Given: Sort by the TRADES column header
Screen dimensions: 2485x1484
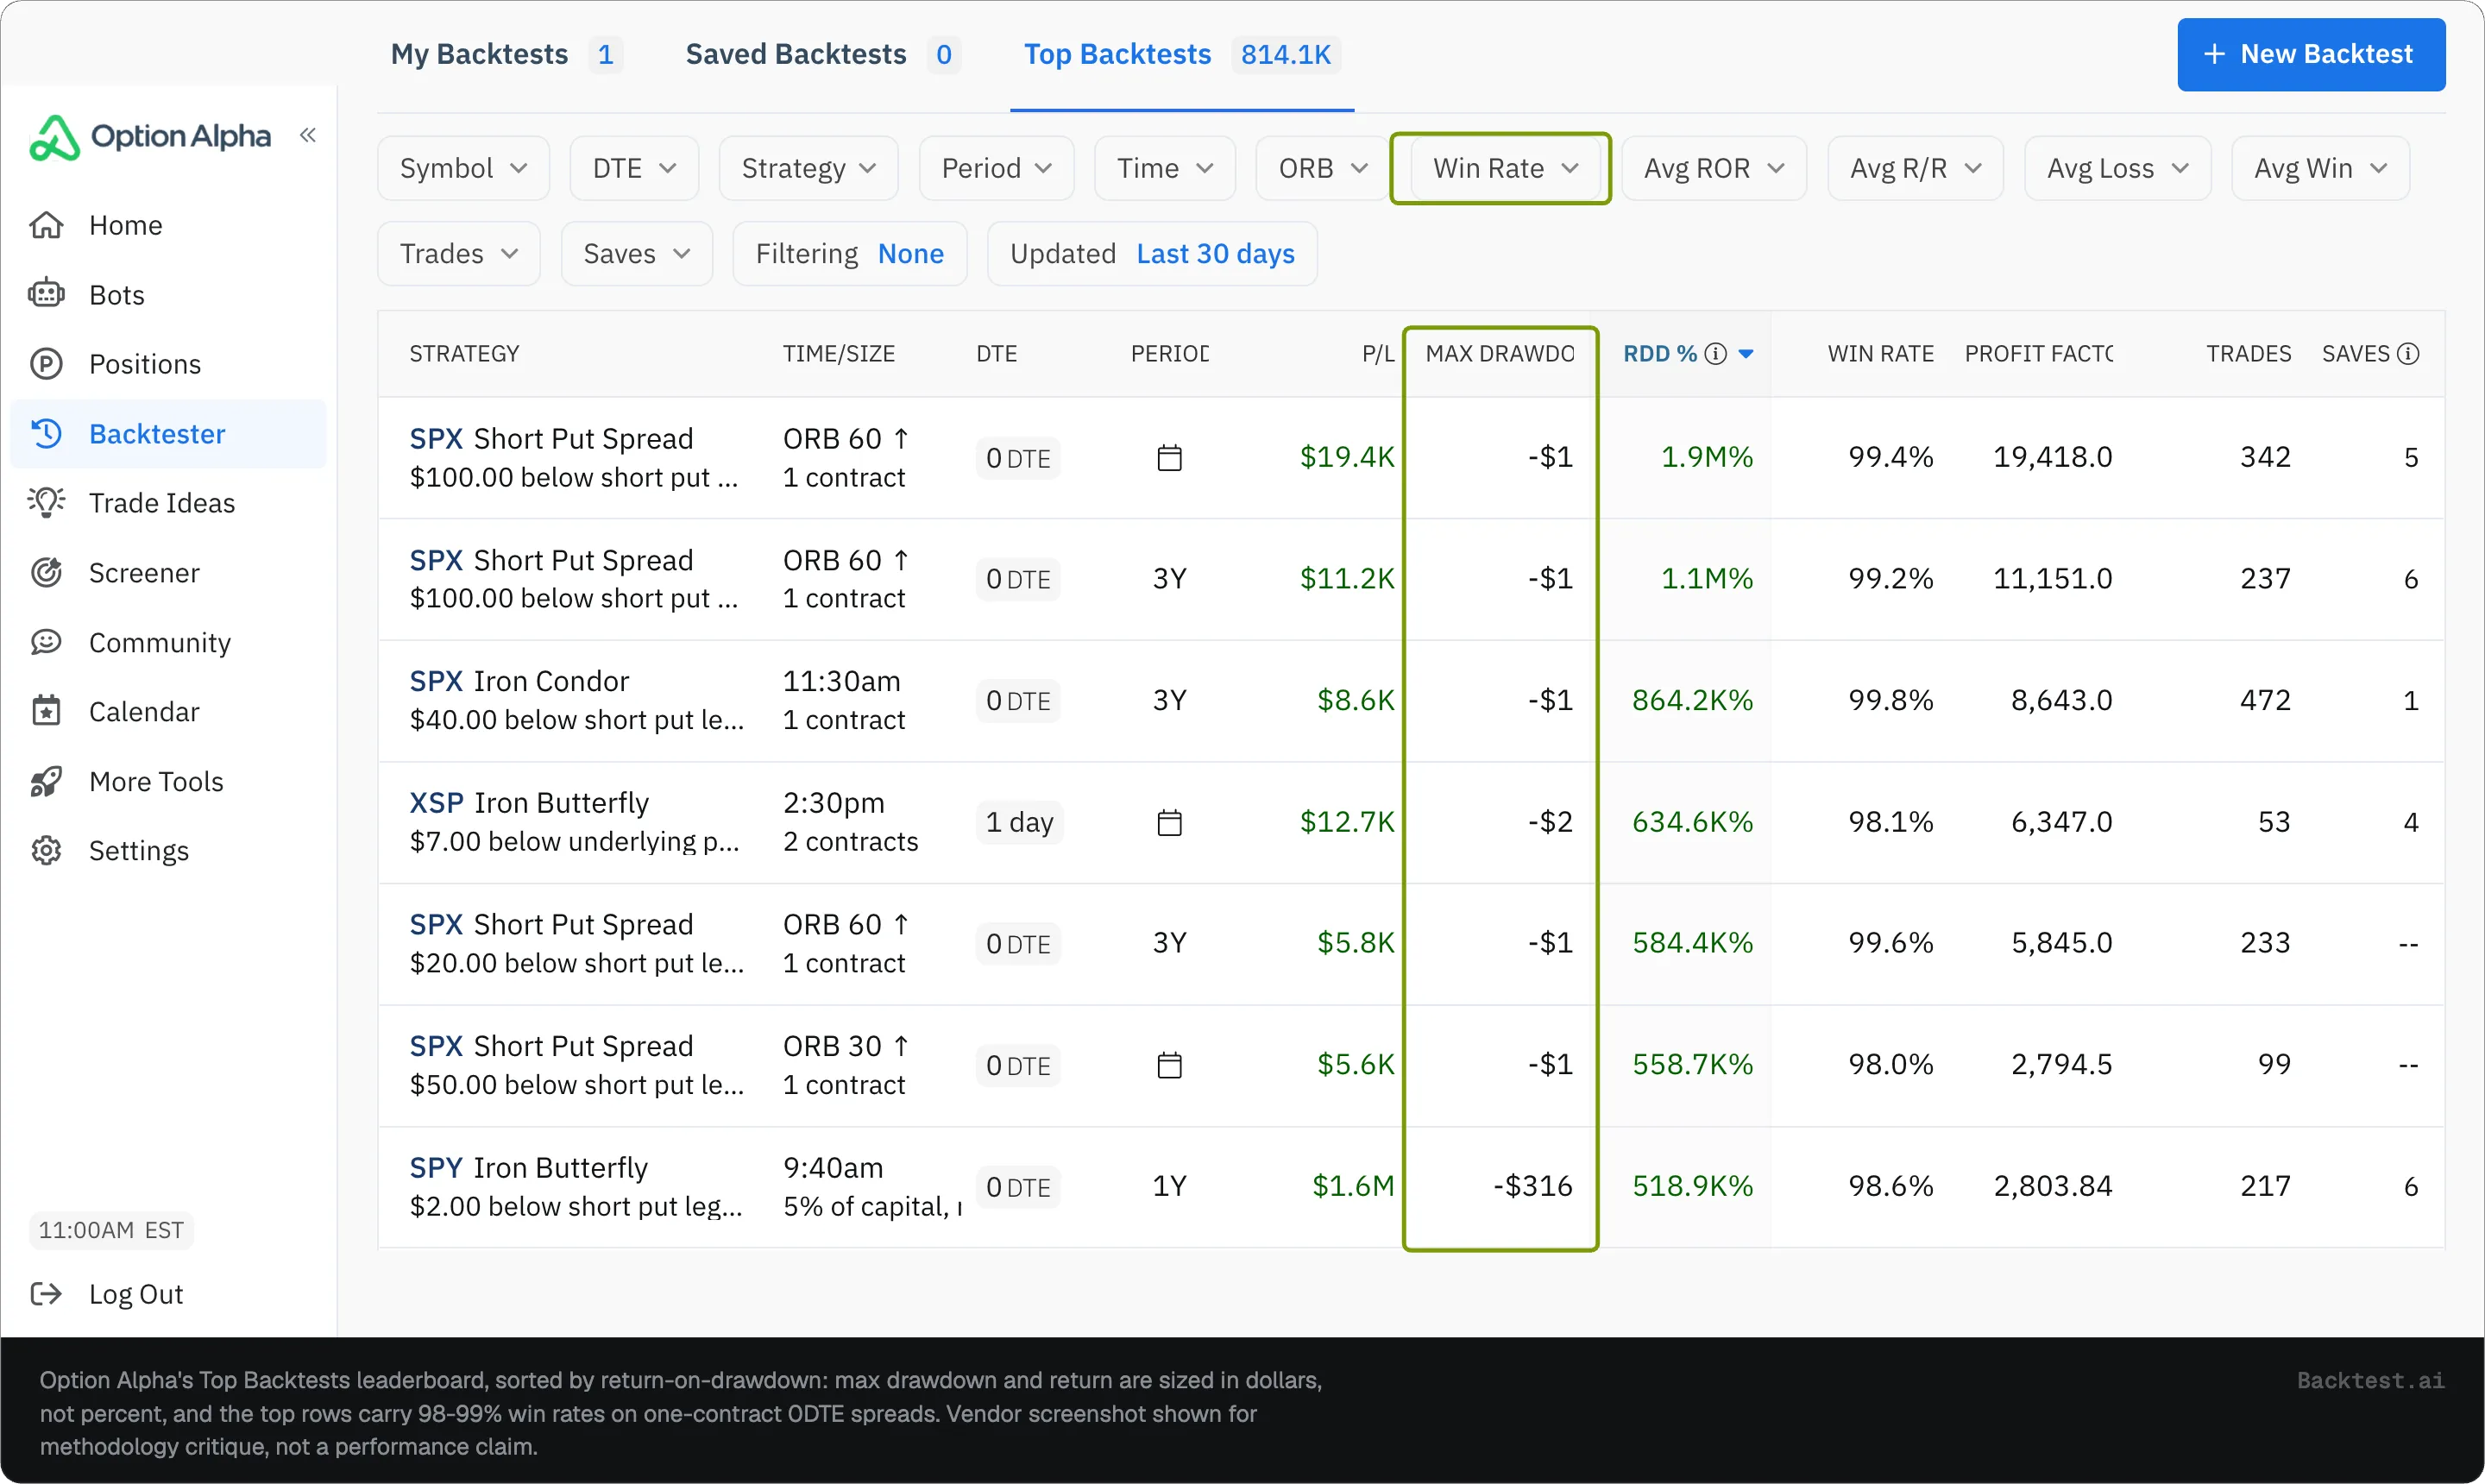Looking at the screenshot, I should click(x=2249, y=353).
